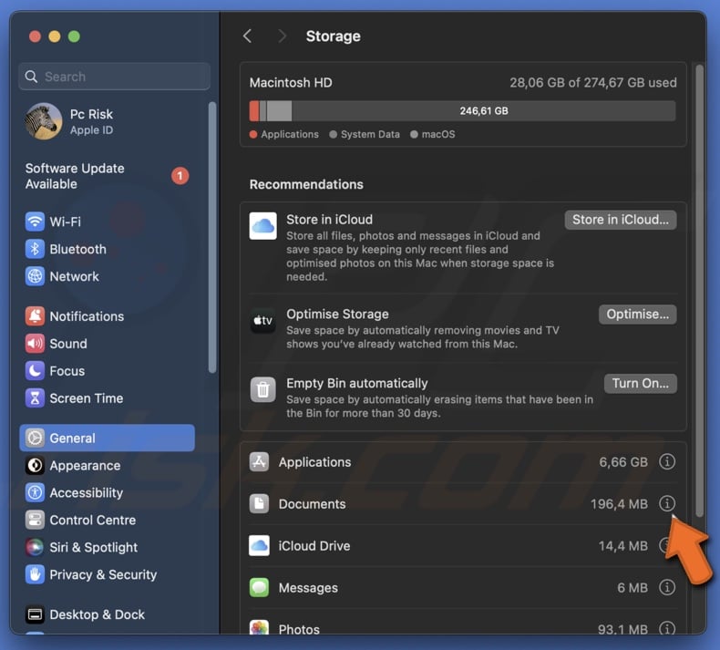Select the iCloud Drive row label
Viewport: 720px width, 650px height.
pyautogui.click(x=314, y=546)
